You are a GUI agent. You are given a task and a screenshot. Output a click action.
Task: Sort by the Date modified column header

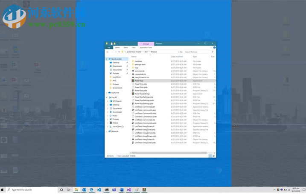(x=177, y=57)
